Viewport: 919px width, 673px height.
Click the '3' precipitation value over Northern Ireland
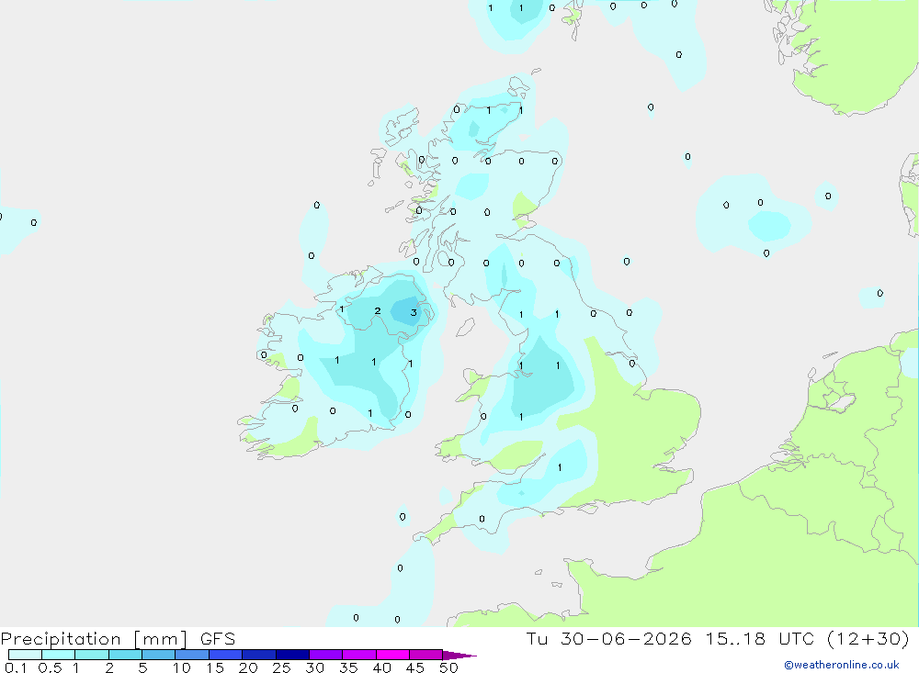[414, 312]
